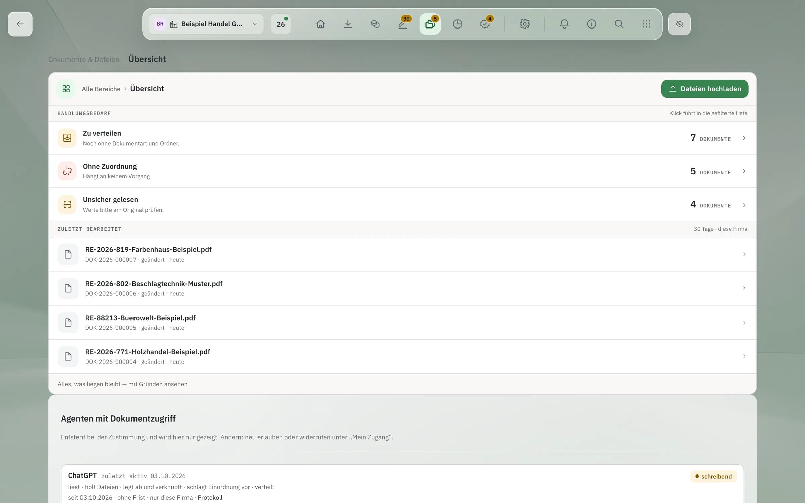The height and width of the screenshot is (503, 805).
Task: Click the download arrow icon in toolbar
Action: [348, 24]
